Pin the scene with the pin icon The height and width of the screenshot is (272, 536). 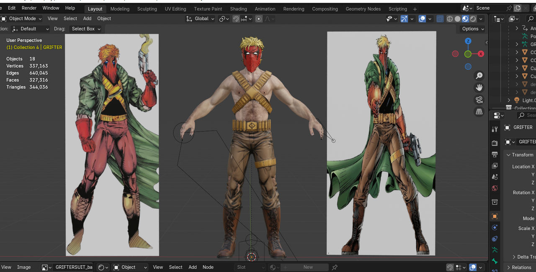pos(509,8)
